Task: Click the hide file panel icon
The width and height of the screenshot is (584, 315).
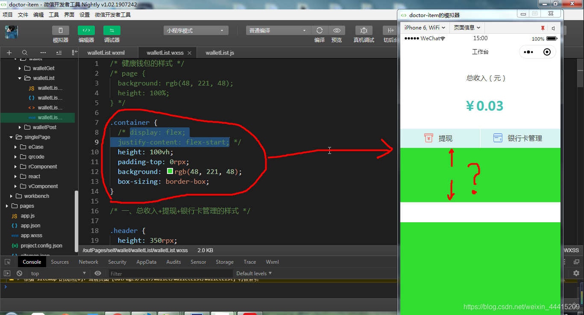Action: 74,53
